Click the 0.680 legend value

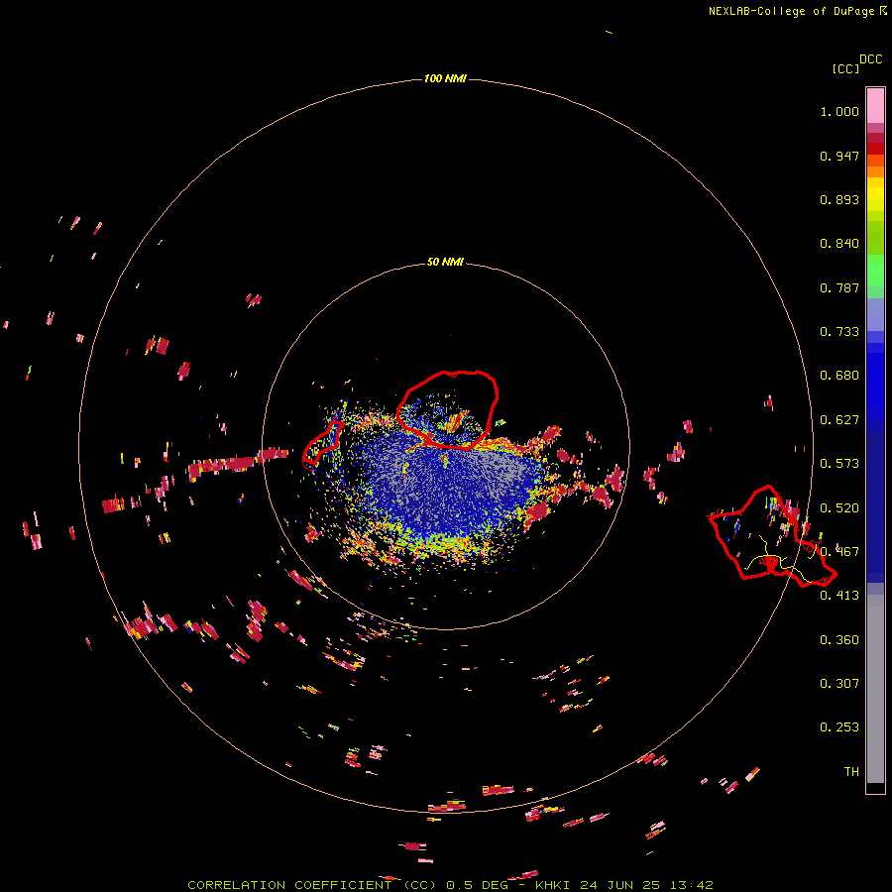click(839, 376)
